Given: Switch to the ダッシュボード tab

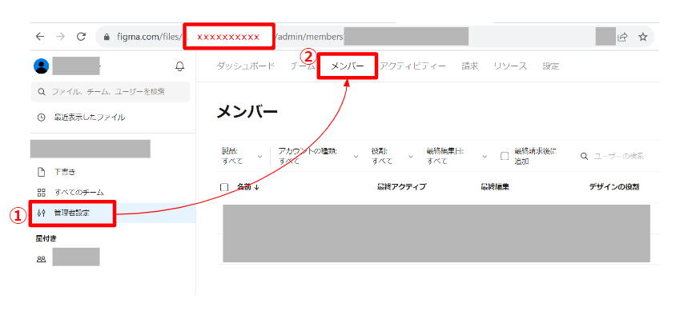Looking at the screenshot, I should point(245,66).
